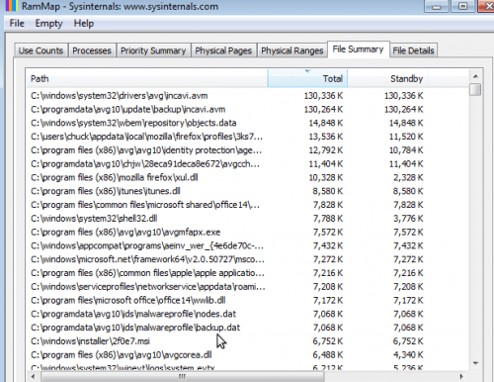Click the horizontal scrollbar thumb

182,376
